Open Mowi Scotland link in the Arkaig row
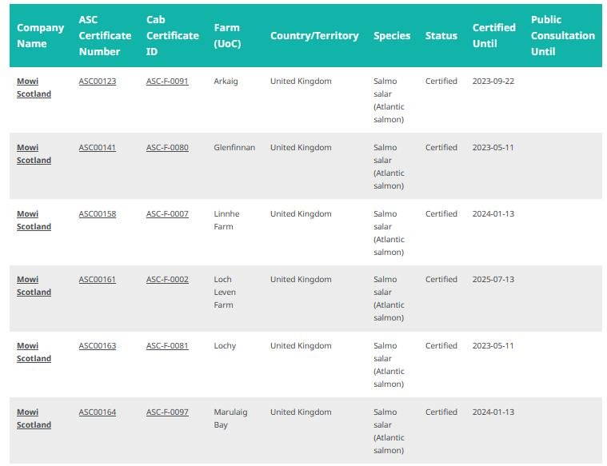This screenshot has height=466, width=607. click(x=34, y=87)
